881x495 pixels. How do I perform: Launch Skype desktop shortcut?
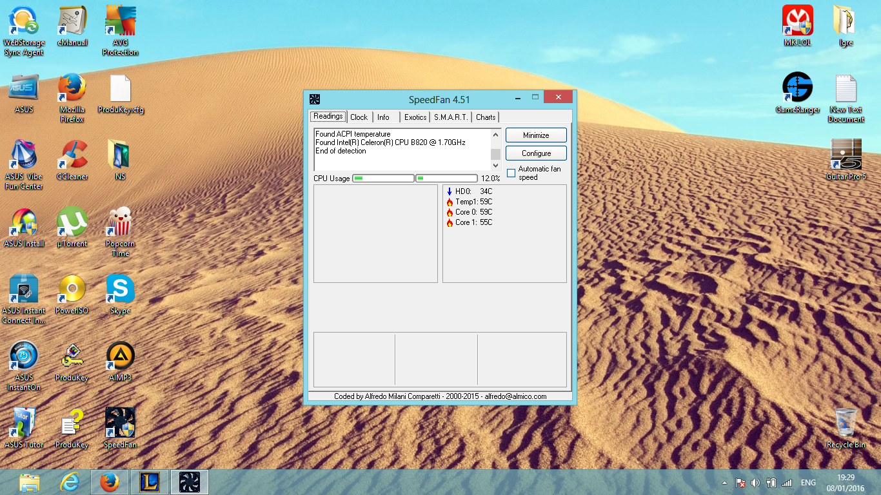point(120,290)
